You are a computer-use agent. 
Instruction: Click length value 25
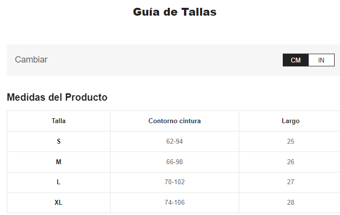291,141
